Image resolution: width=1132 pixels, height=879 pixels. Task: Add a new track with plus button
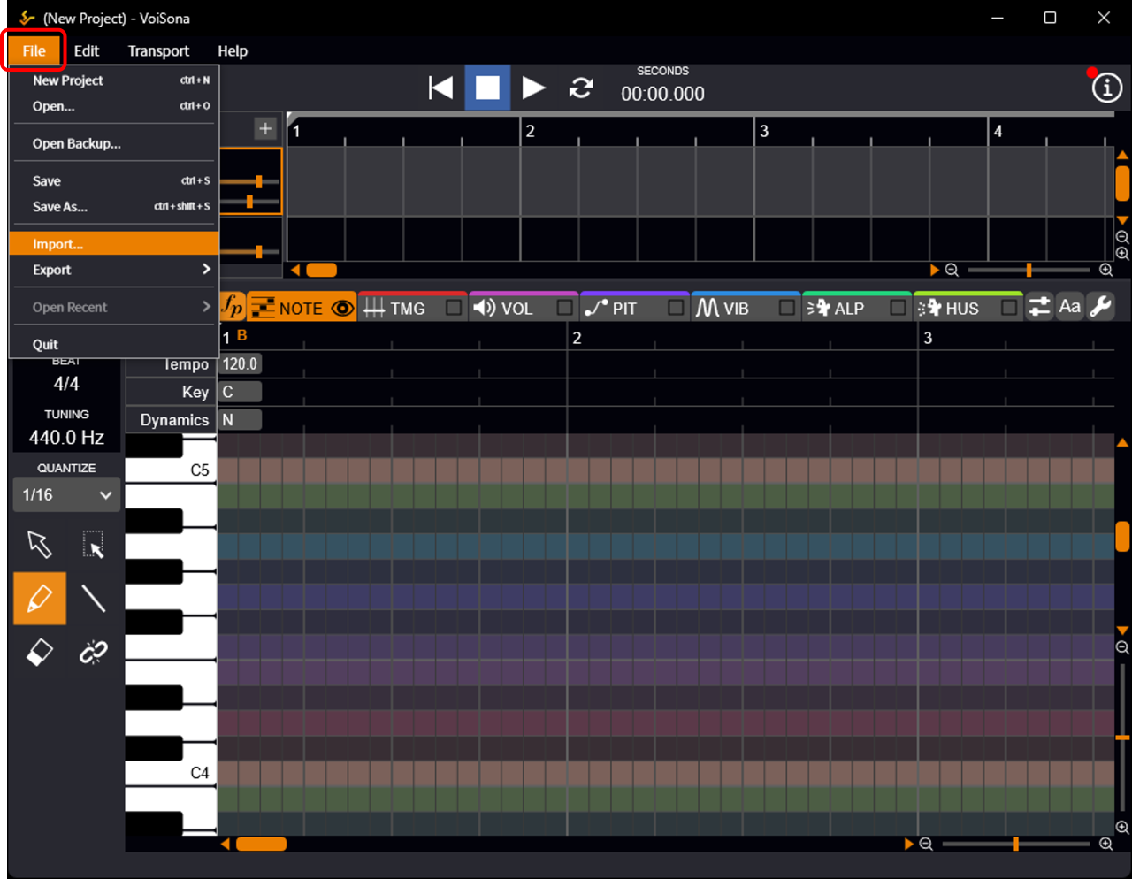pyautogui.click(x=265, y=128)
